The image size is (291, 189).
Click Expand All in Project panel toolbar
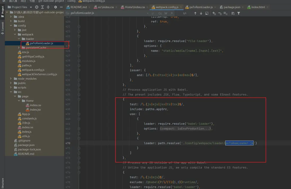[42, 7]
